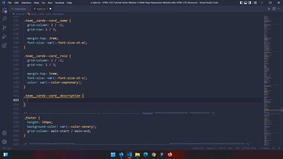
Task: Click the line and column status indicator
Action: click(198, 148)
